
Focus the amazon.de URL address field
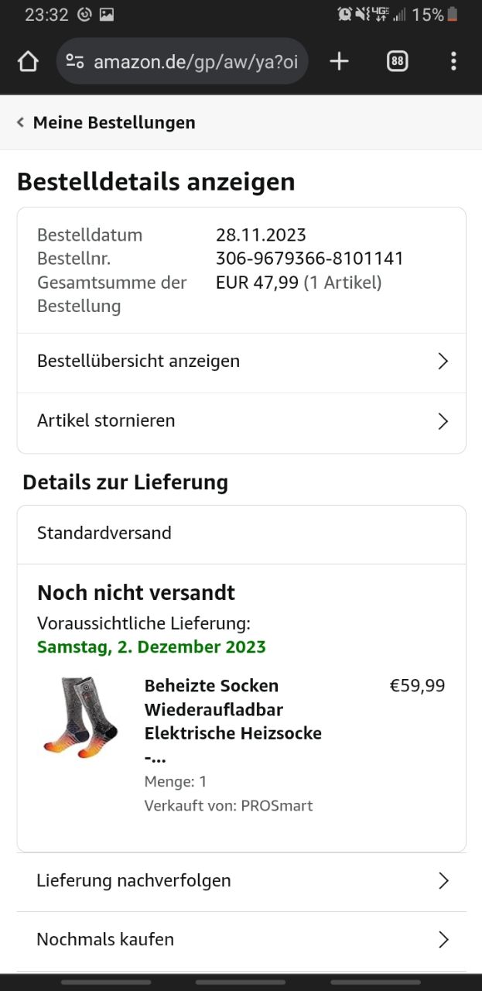point(195,62)
